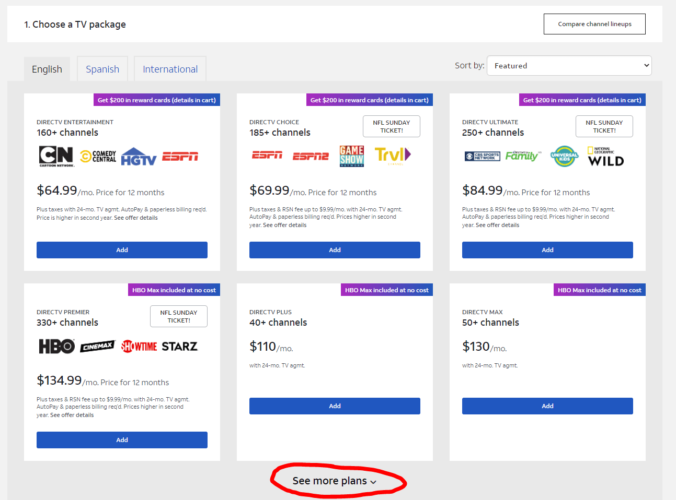
Task: Click the Universal Kids logo
Action: coord(565,156)
